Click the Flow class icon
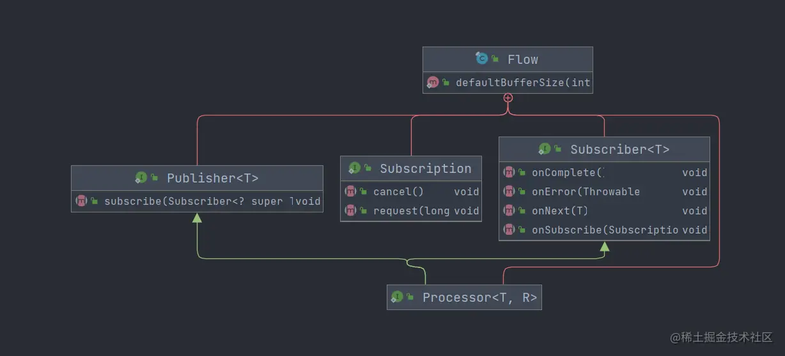Viewport: 785px width, 356px height. pyautogui.click(x=481, y=59)
